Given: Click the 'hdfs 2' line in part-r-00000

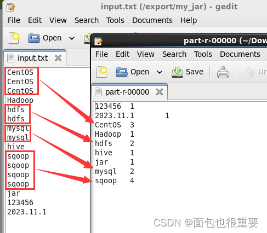Looking at the screenshot, I should [x=115, y=143].
